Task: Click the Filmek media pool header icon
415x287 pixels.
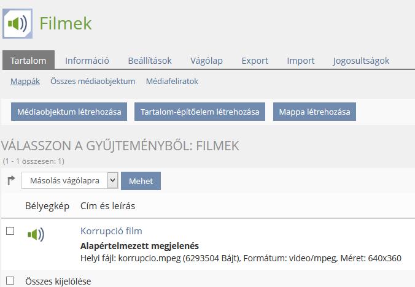Action: click(x=17, y=23)
